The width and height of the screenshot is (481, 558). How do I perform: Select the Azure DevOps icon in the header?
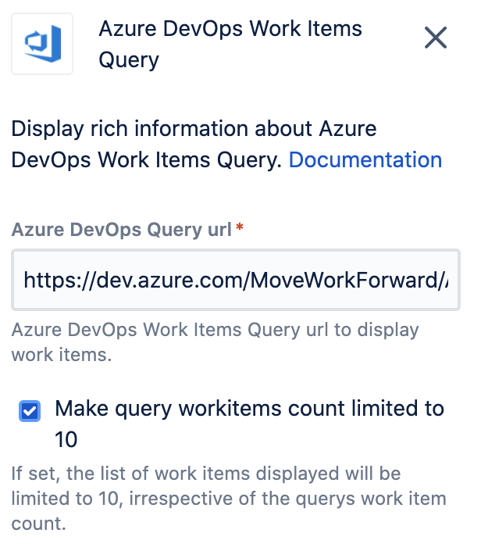[x=42, y=44]
